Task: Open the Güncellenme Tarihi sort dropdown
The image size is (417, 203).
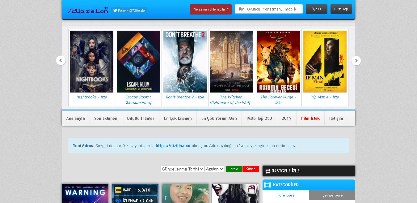Action: (x=183, y=169)
